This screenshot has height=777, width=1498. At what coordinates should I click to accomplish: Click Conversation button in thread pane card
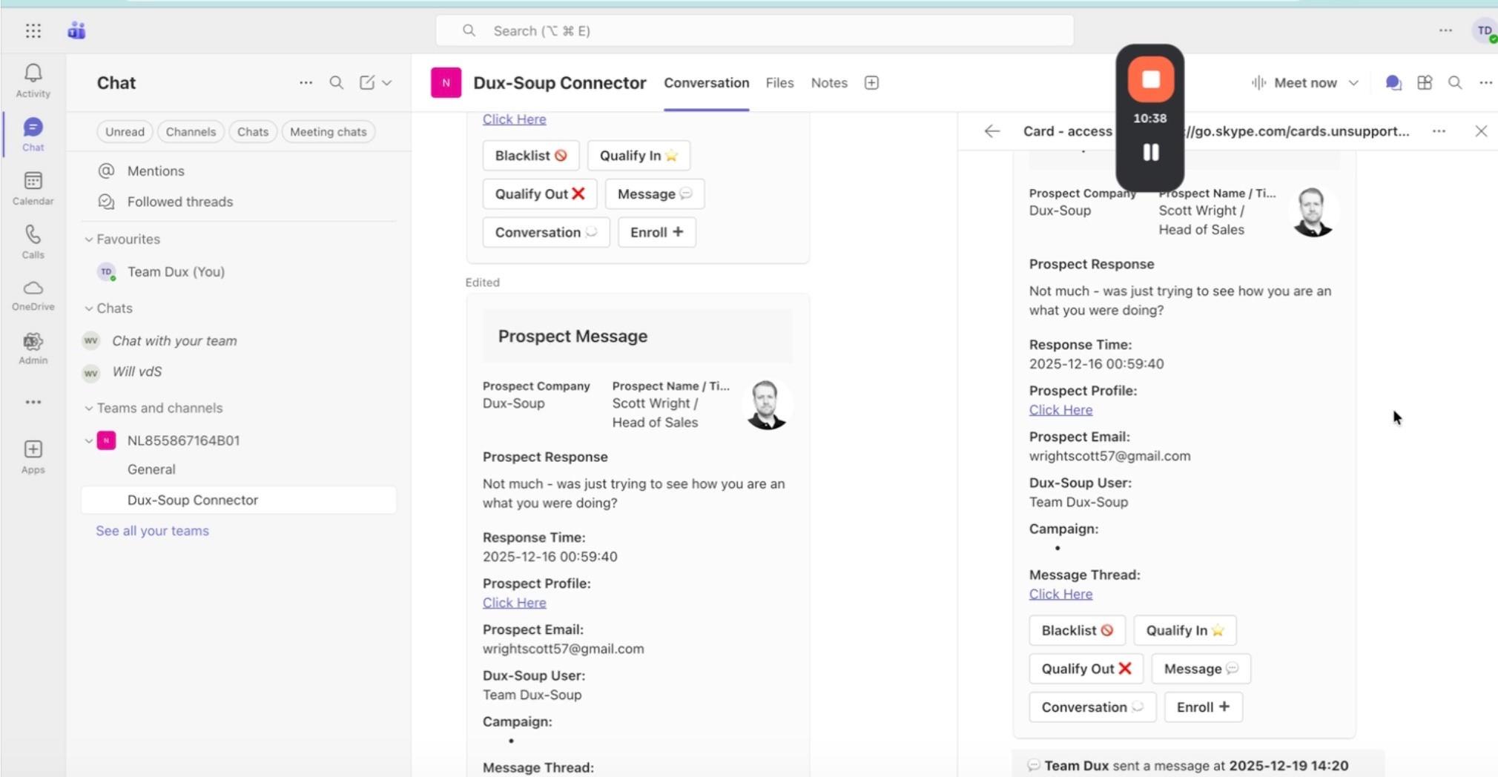(x=1092, y=707)
